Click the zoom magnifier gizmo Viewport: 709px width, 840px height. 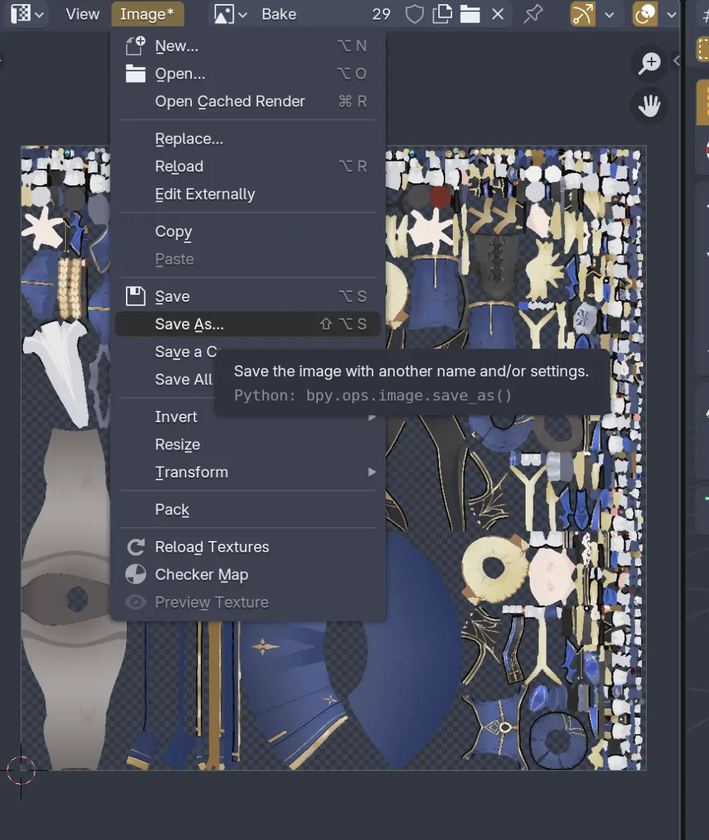coord(650,63)
